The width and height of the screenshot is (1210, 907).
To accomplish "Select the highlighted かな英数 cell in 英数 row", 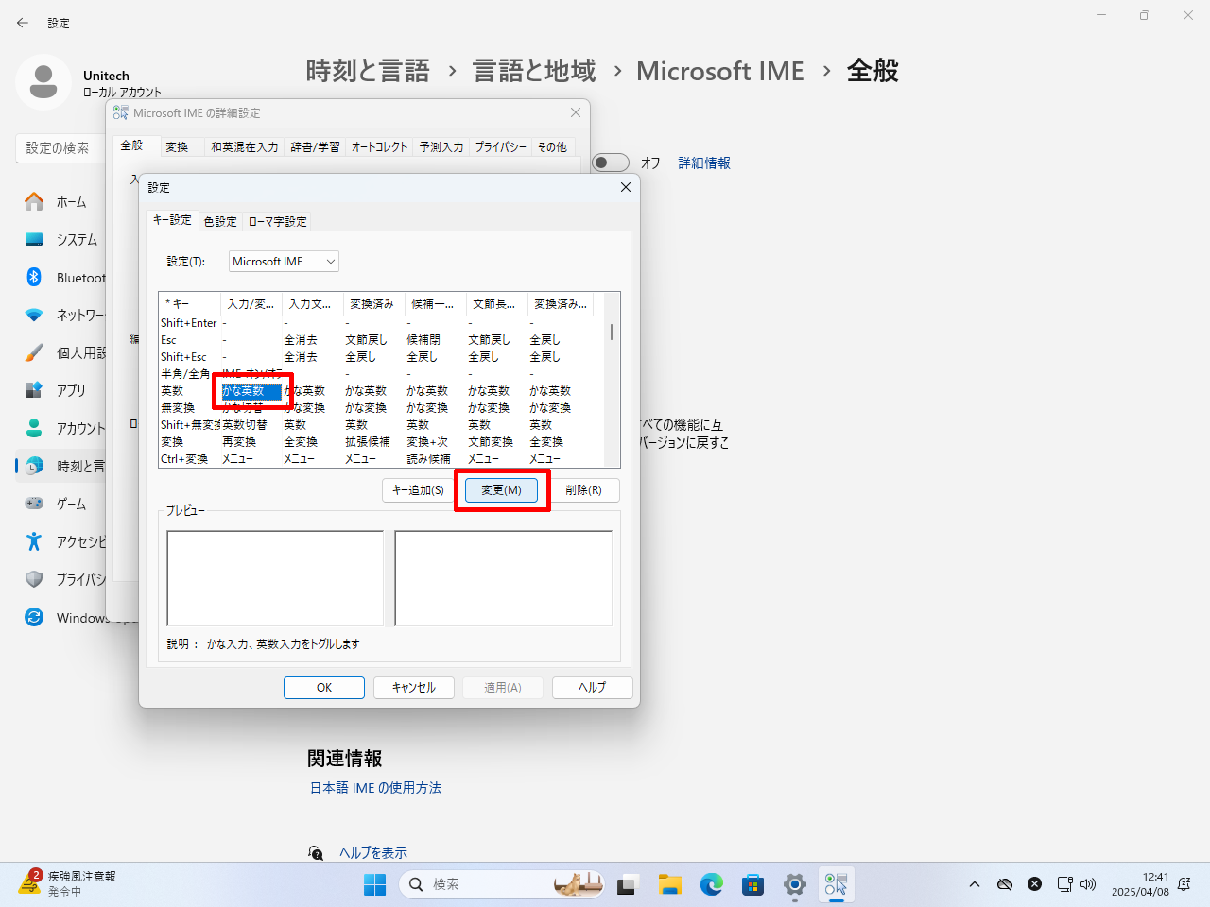I will coord(251,391).
